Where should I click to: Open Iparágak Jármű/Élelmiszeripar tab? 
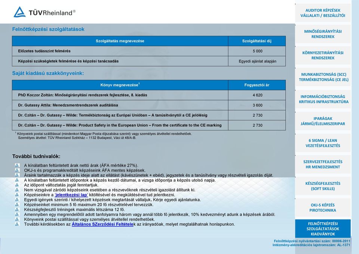(x=323, y=121)
